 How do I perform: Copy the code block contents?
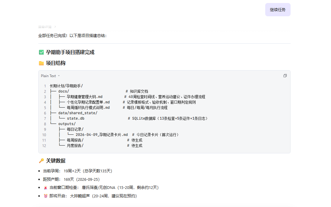tap(285, 76)
